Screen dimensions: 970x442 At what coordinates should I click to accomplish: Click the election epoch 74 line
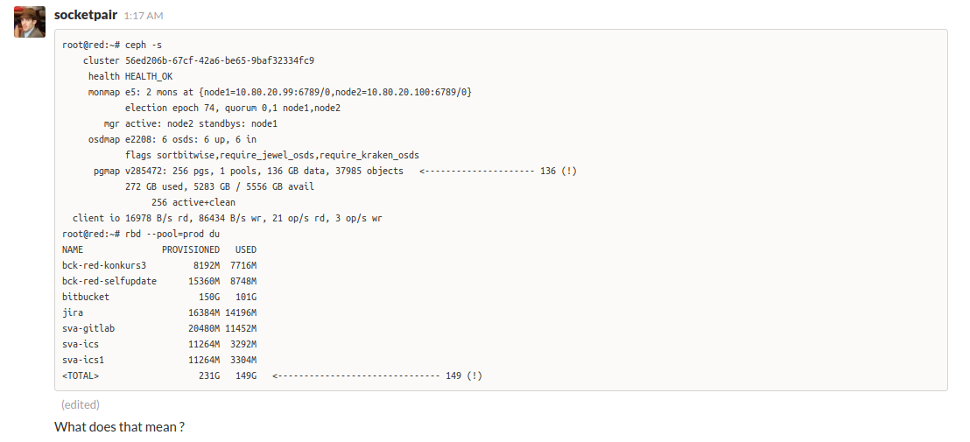[232, 108]
